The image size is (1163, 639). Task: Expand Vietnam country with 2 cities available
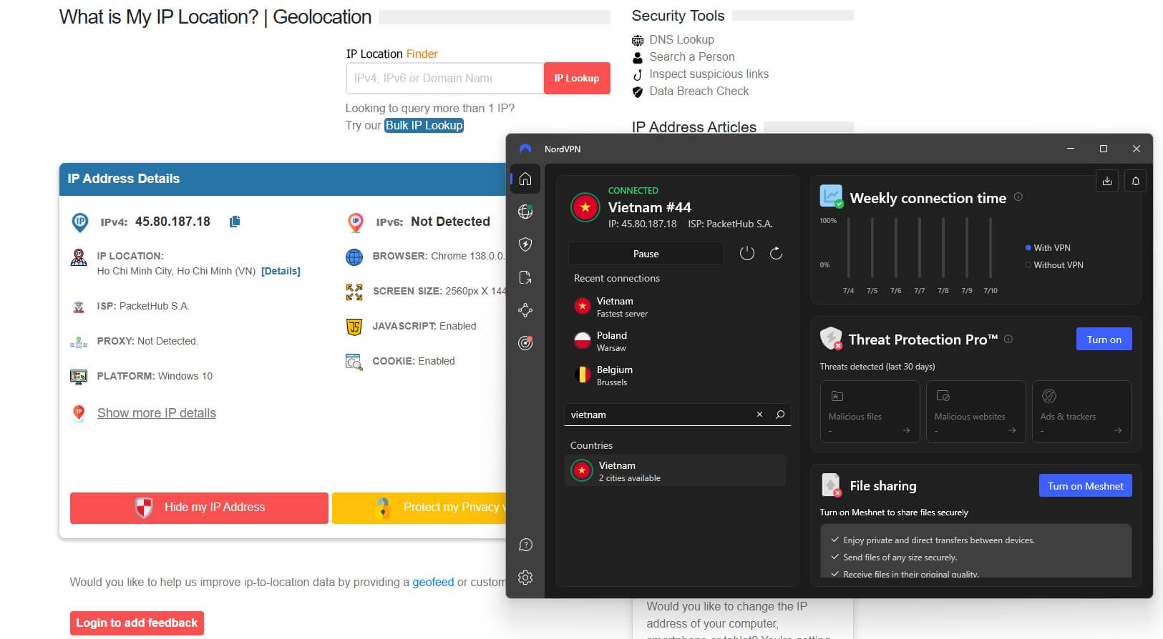[x=675, y=471]
